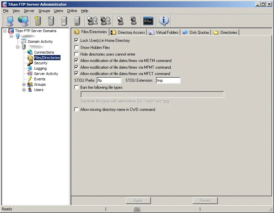This screenshot has height=213, width=274.
Task: Enable Show Hidden Files checkbox
Action: click(76, 48)
